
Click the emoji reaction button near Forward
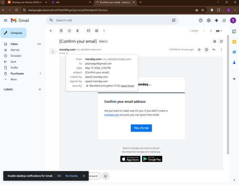click(x=106, y=176)
